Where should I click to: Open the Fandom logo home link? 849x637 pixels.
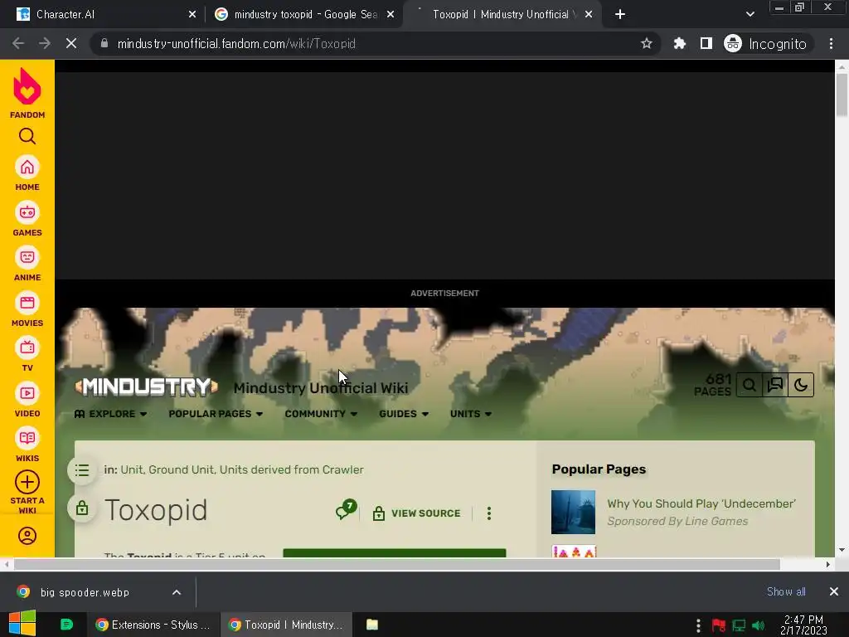[x=27, y=93]
